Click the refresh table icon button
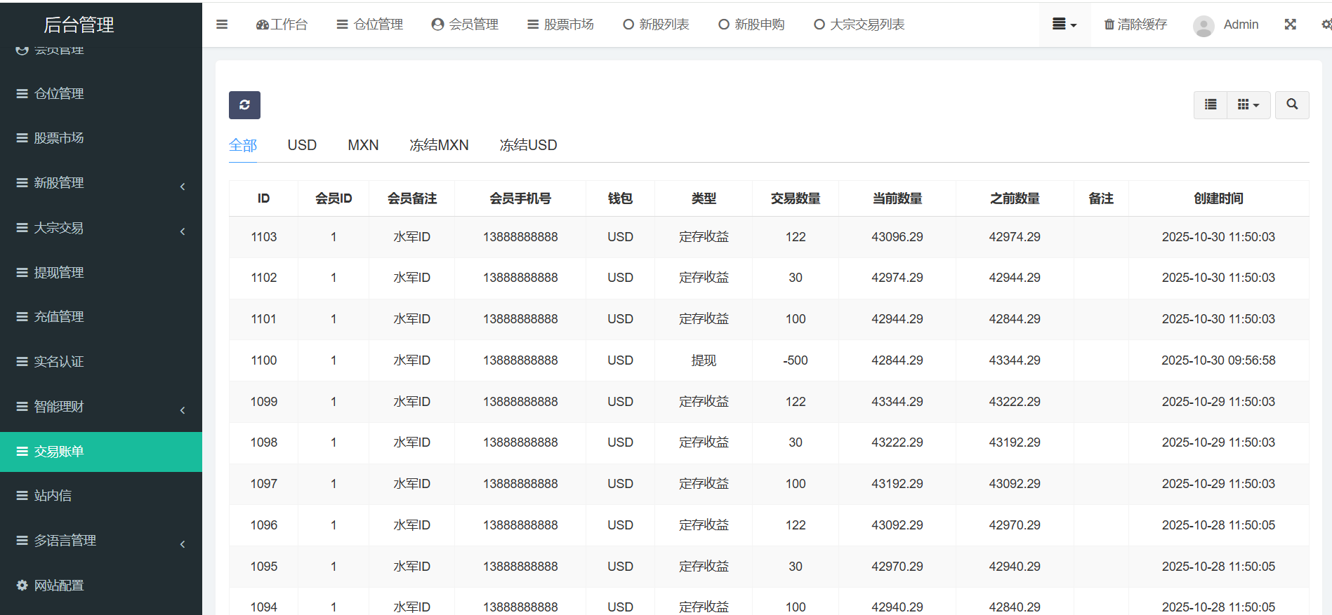 pos(244,105)
